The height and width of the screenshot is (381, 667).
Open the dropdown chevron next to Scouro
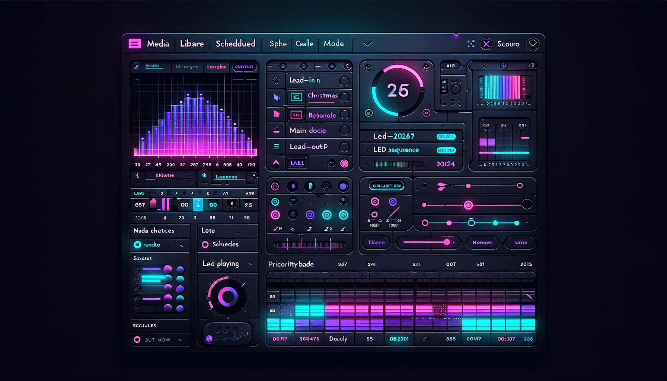pos(533,44)
